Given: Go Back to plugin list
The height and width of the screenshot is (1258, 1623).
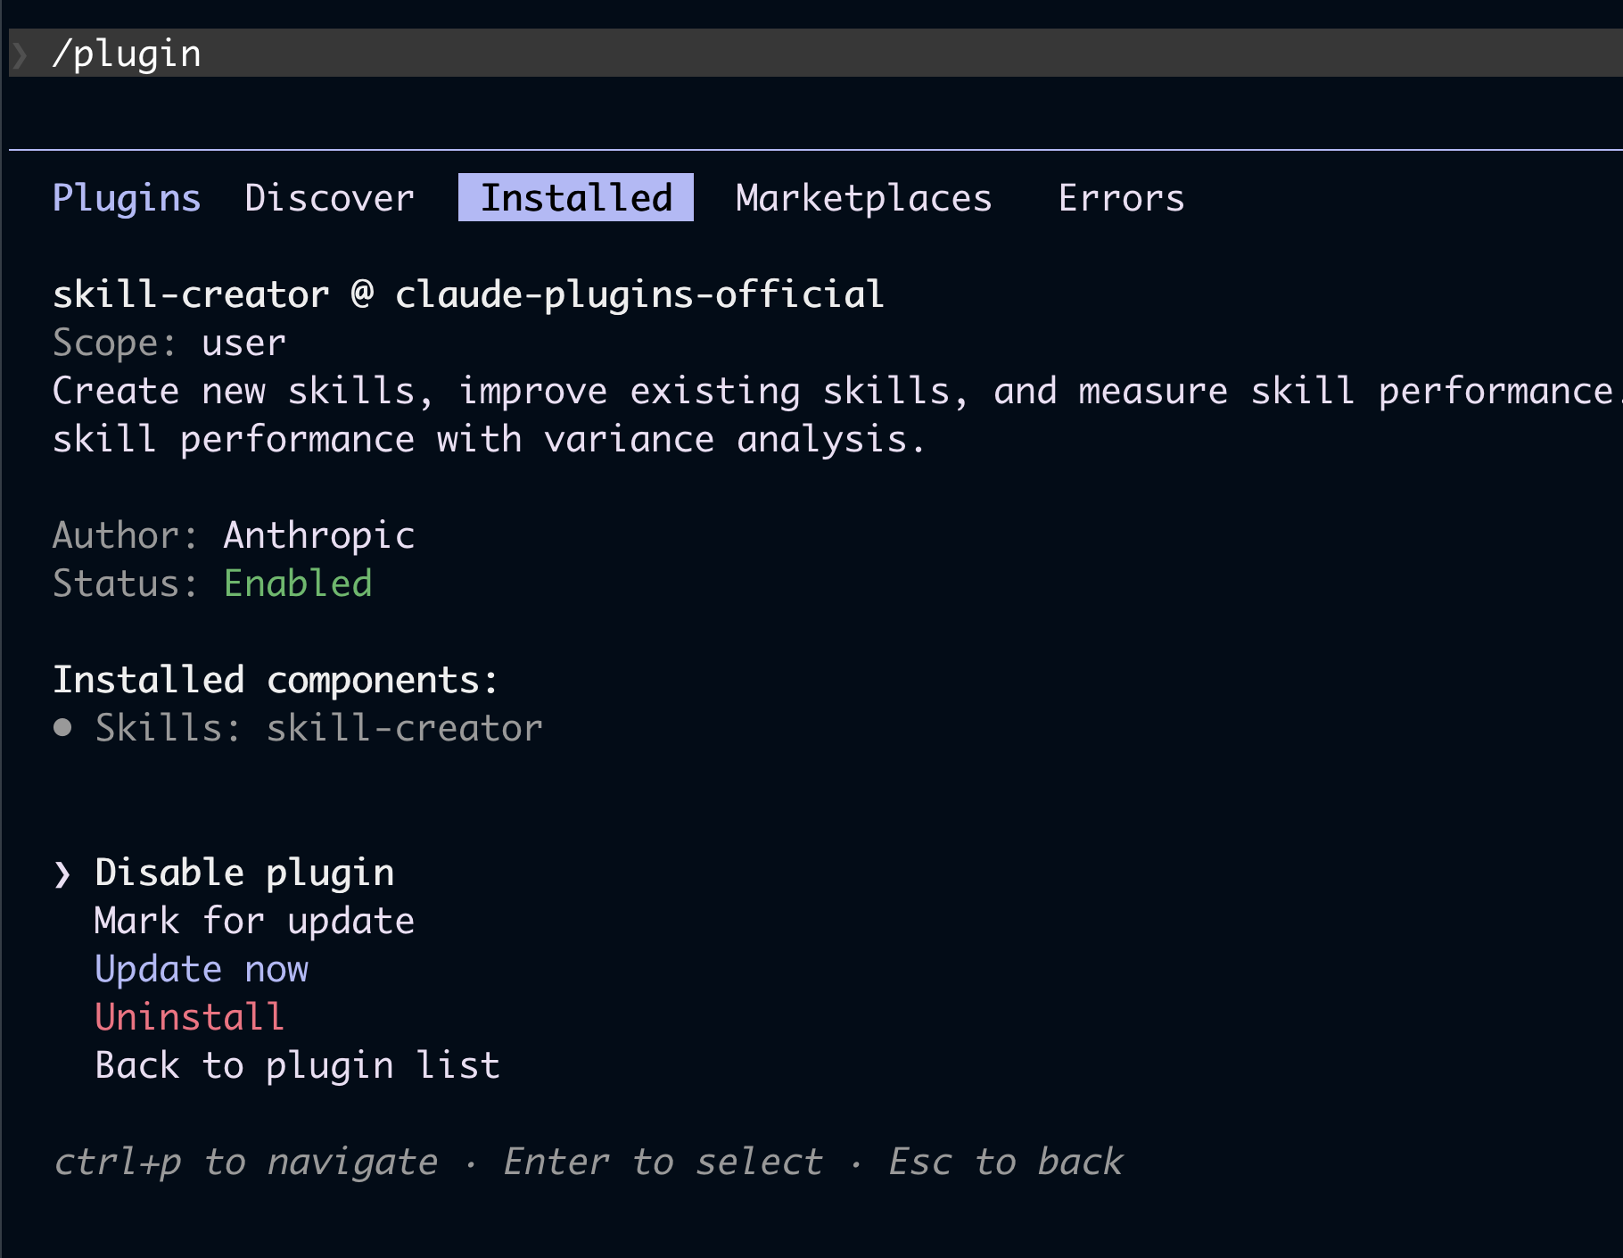Looking at the screenshot, I should [297, 1065].
